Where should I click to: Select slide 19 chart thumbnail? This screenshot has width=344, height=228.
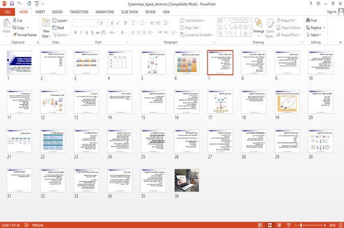coord(287,102)
